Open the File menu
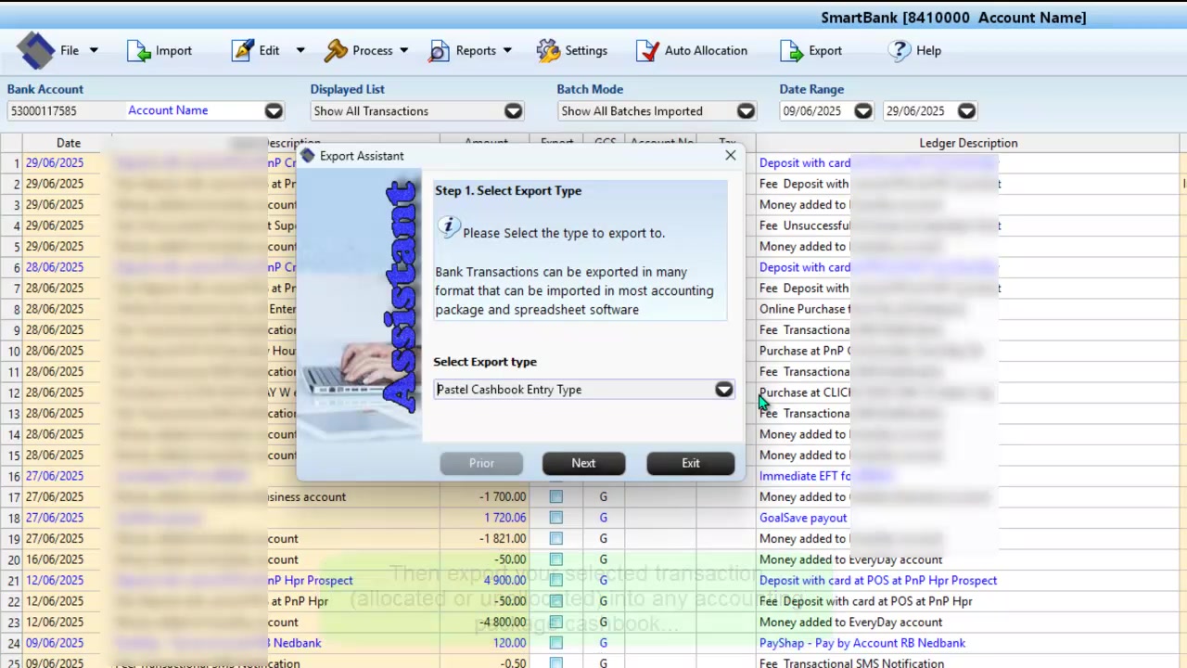This screenshot has height=668, width=1187. click(x=57, y=50)
